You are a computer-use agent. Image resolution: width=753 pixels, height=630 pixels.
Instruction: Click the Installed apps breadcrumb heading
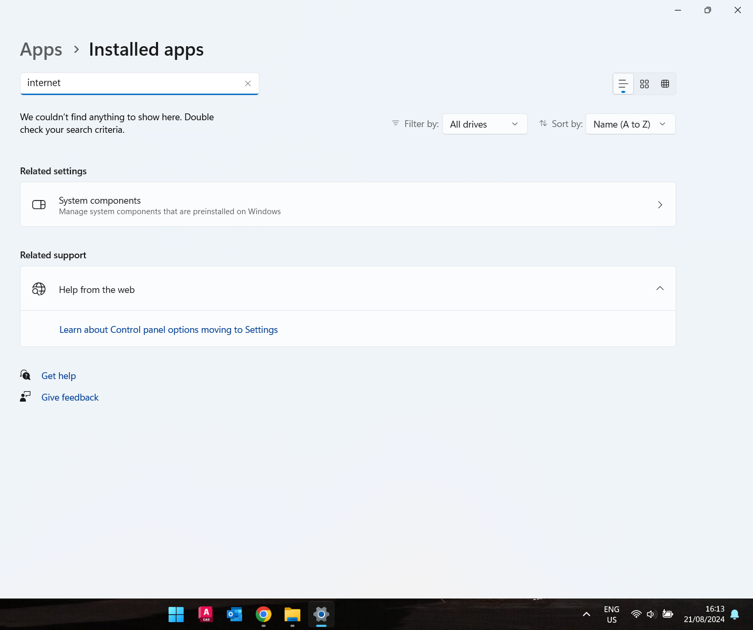point(146,49)
